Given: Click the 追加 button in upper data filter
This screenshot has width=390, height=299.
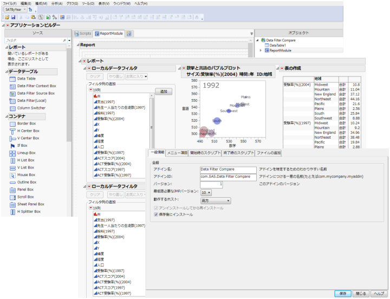Looking at the screenshot, I should coord(164,92).
